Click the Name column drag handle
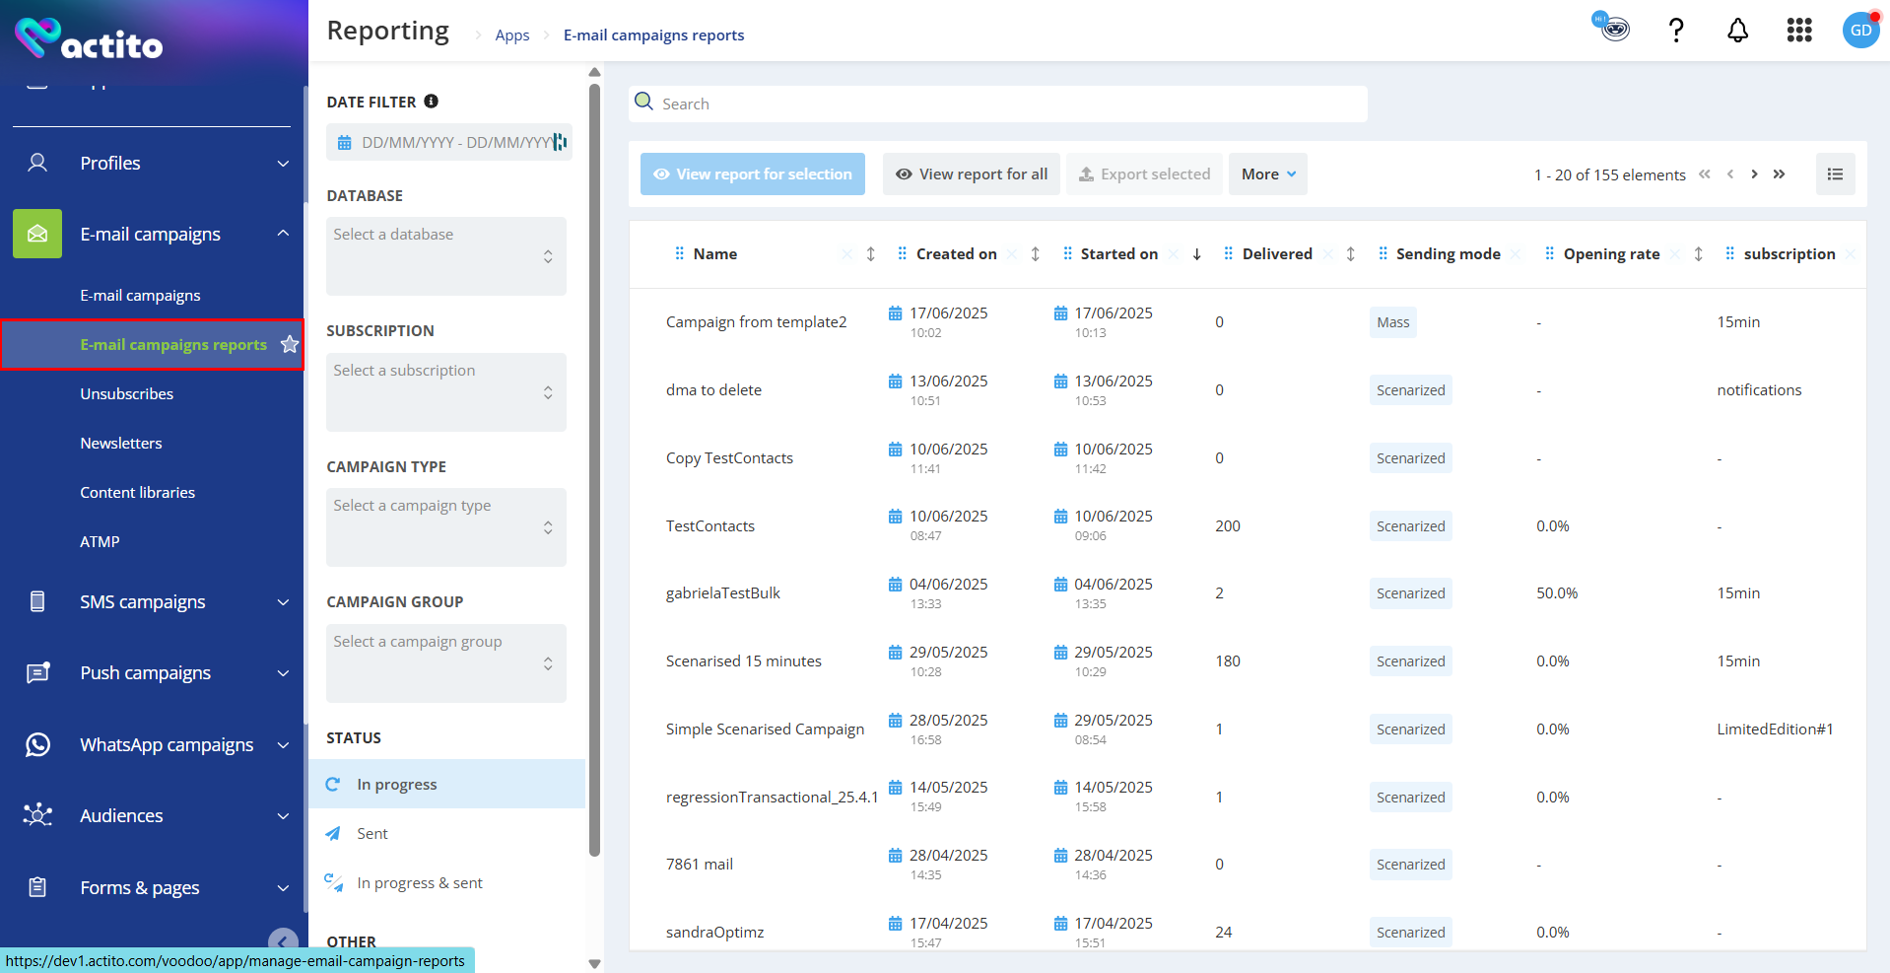Image resolution: width=1890 pixels, height=973 pixels. point(679,254)
